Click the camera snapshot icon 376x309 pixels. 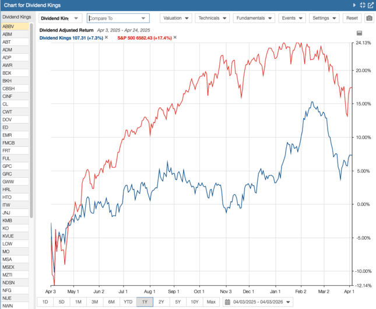(368, 18)
